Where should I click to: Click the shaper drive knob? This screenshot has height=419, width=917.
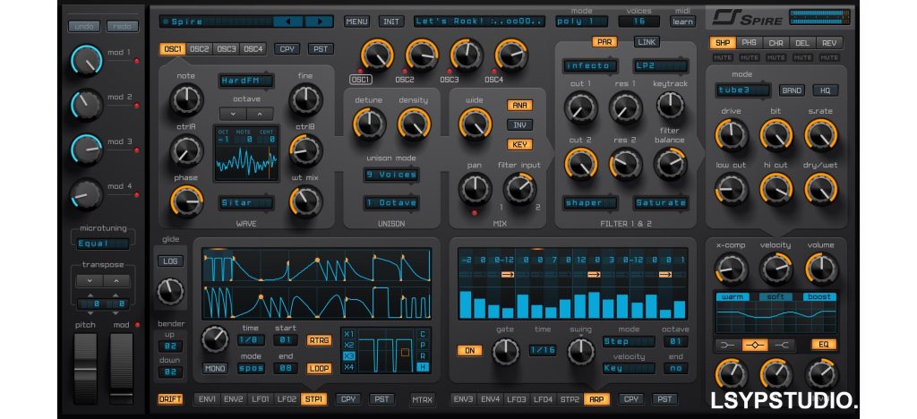(732, 135)
